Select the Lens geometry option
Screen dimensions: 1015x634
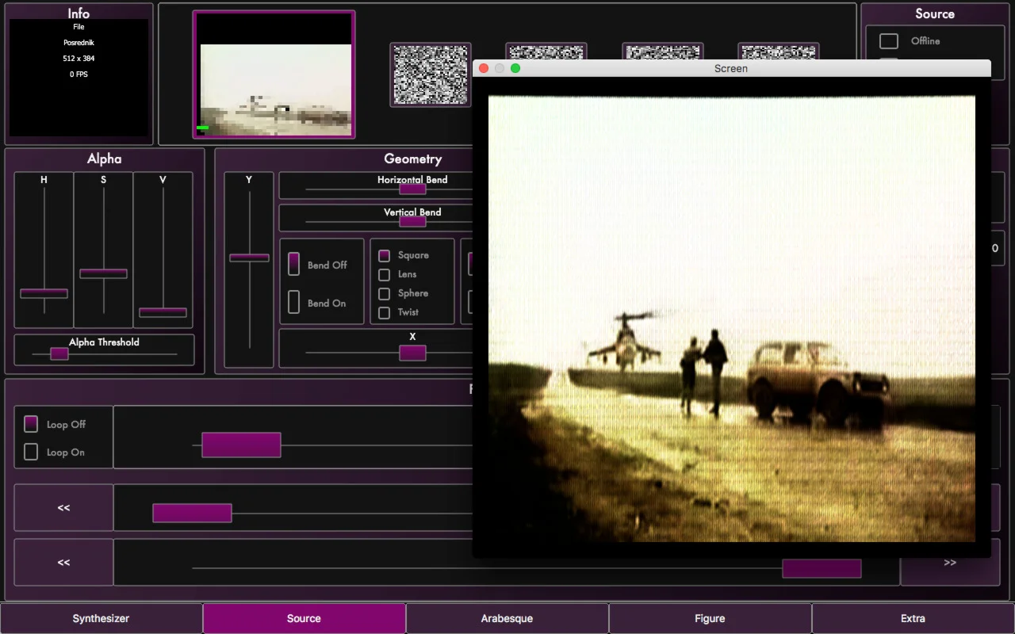tap(385, 274)
